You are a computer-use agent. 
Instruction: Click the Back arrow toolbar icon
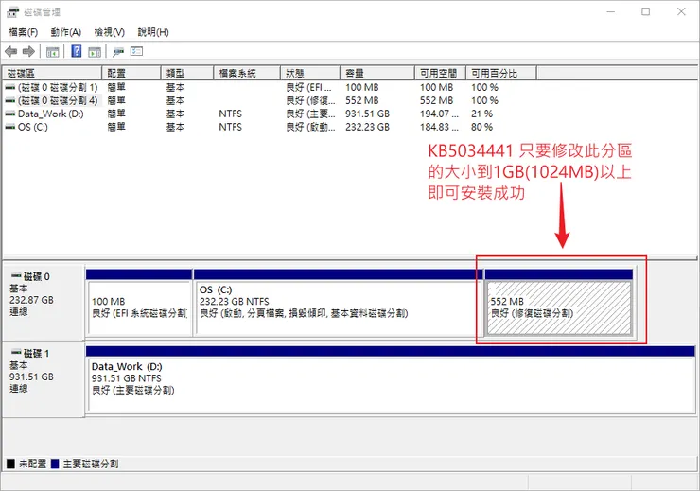click(11, 52)
